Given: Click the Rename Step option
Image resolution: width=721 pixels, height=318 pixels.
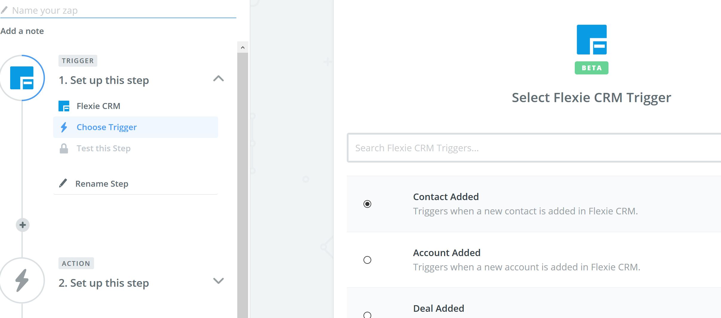Looking at the screenshot, I should pos(102,184).
